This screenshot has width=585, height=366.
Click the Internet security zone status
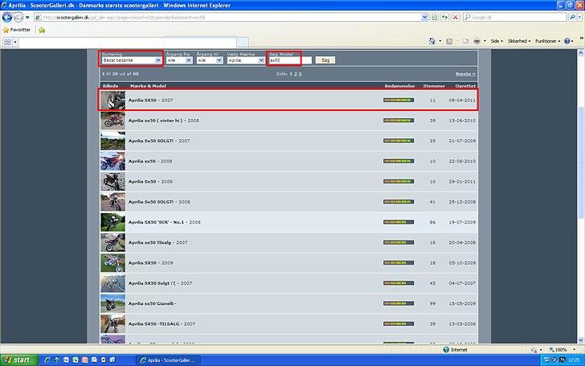point(455,350)
